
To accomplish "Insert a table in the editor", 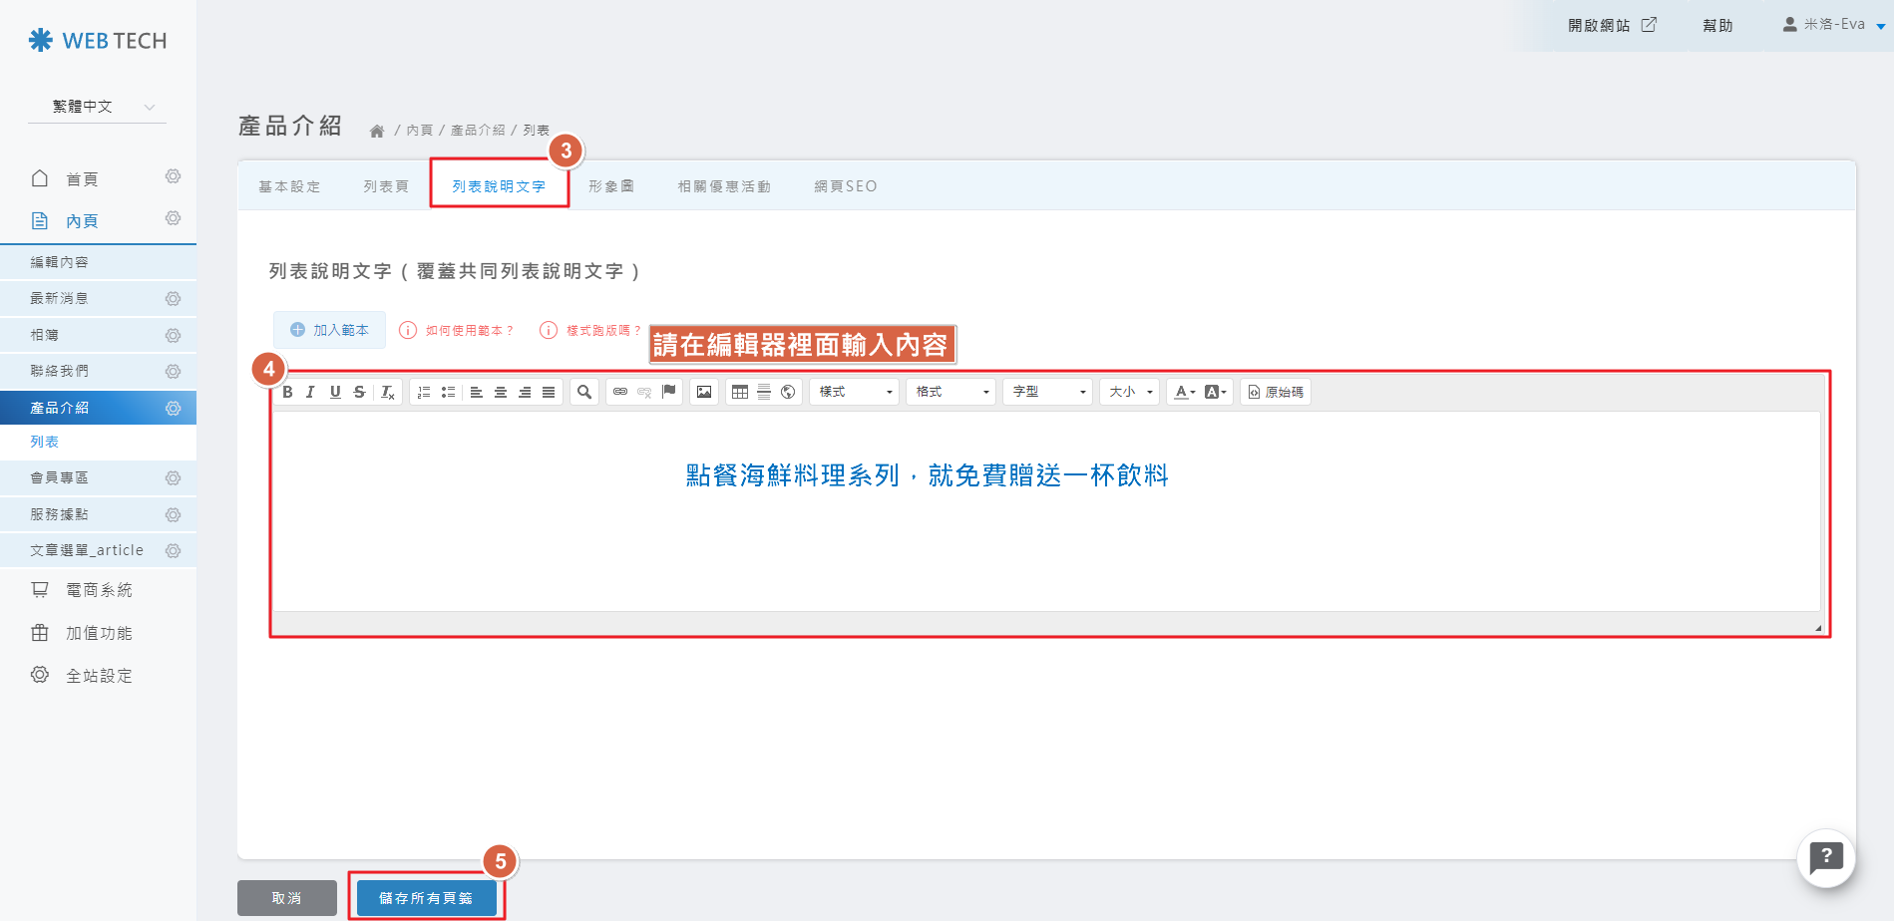I will 740,392.
